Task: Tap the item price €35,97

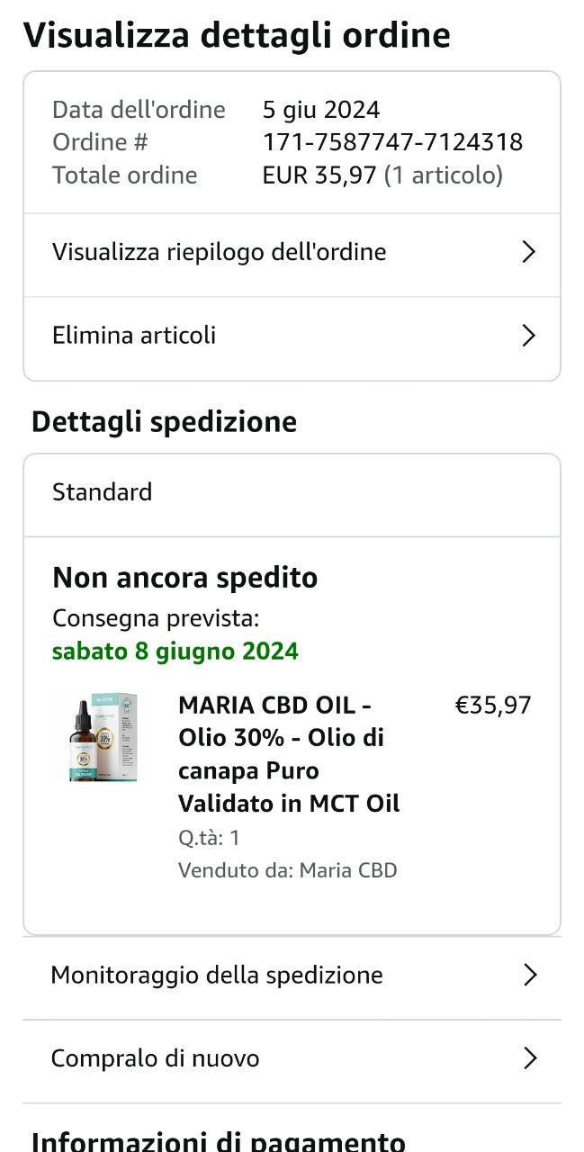Action: click(493, 706)
